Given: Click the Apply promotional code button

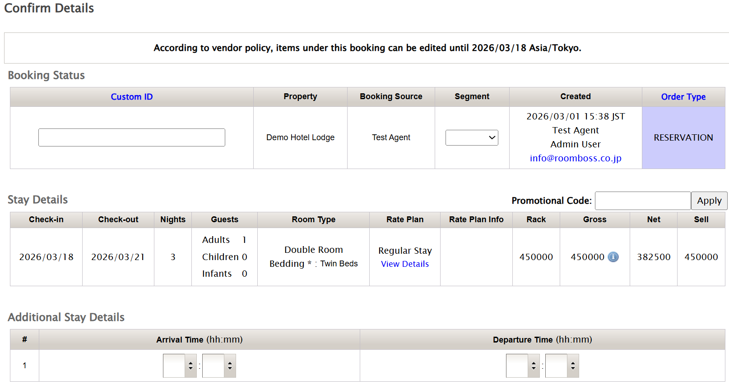Looking at the screenshot, I should pyautogui.click(x=709, y=201).
